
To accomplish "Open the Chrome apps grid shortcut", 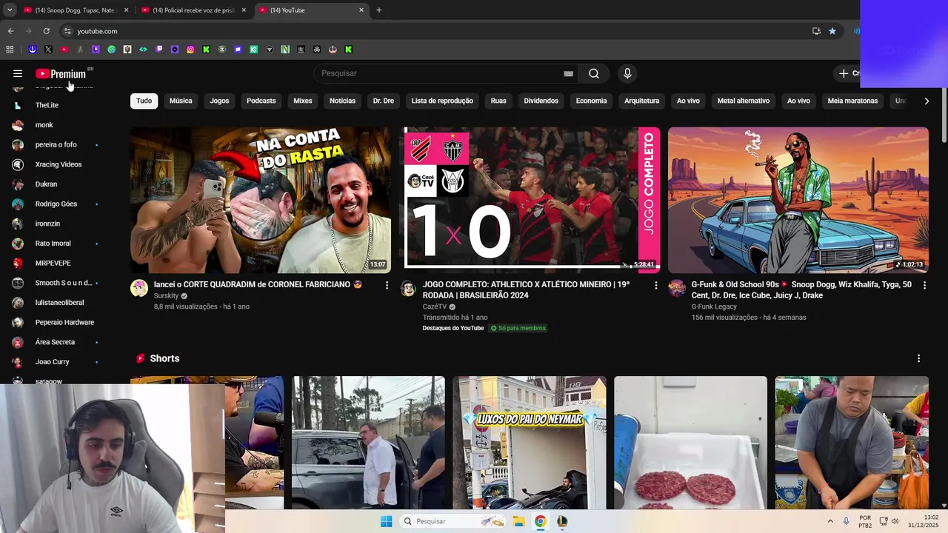I will [x=10, y=50].
